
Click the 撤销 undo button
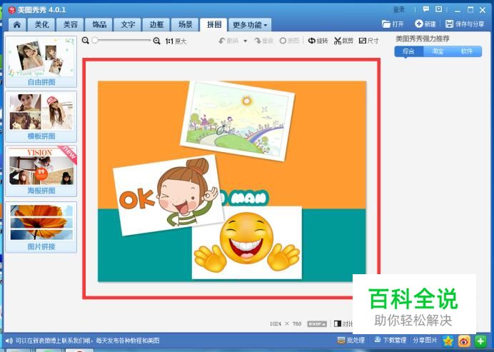click(x=228, y=41)
